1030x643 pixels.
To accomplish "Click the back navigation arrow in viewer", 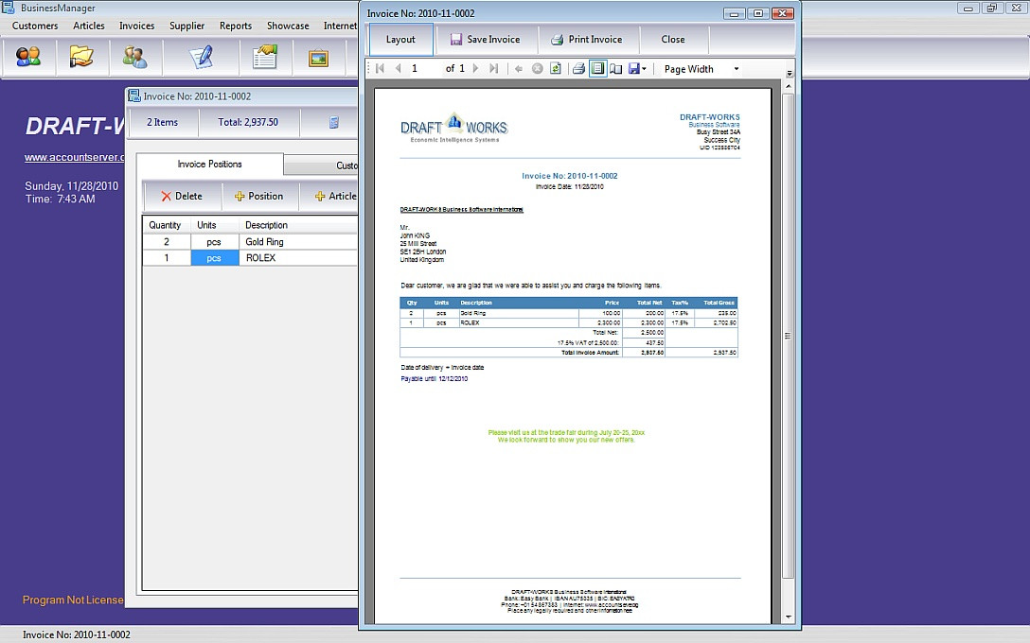I will point(518,68).
